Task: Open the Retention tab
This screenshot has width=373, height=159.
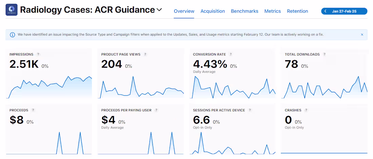Action: click(297, 11)
